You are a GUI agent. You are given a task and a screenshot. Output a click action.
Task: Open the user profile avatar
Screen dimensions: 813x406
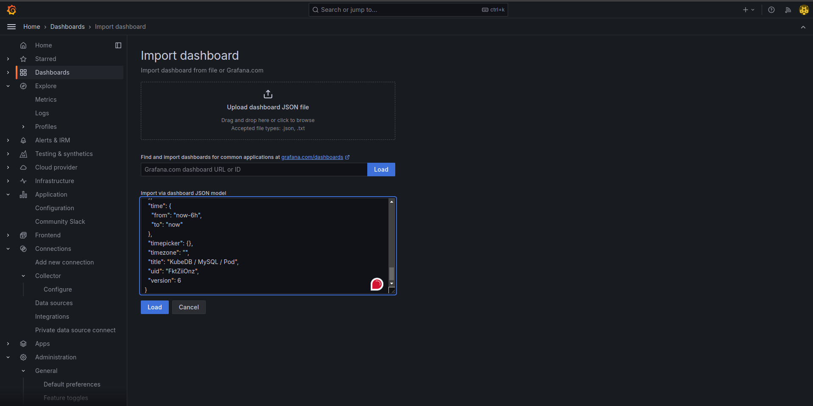pyautogui.click(x=804, y=9)
